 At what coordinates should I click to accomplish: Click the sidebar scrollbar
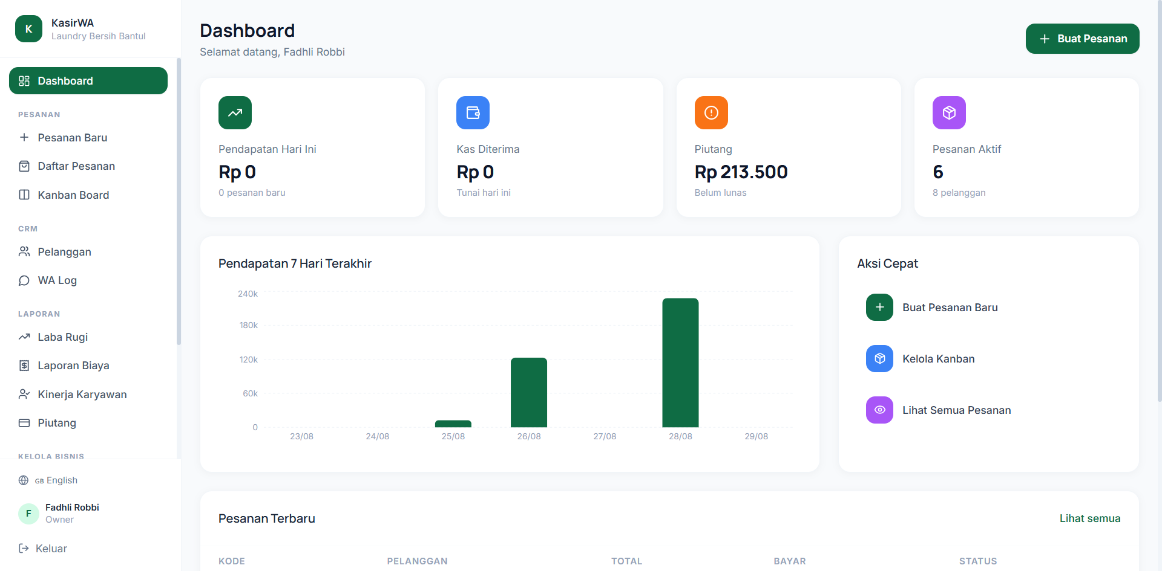click(x=179, y=201)
